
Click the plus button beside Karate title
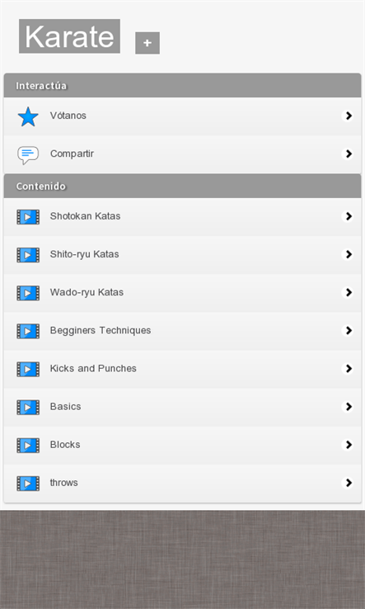147,43
